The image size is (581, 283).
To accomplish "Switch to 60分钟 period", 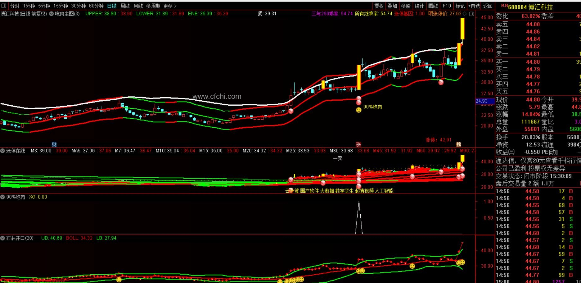I will 96,6.
